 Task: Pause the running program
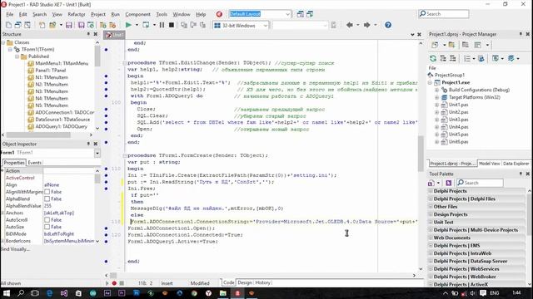pos(162,25)
